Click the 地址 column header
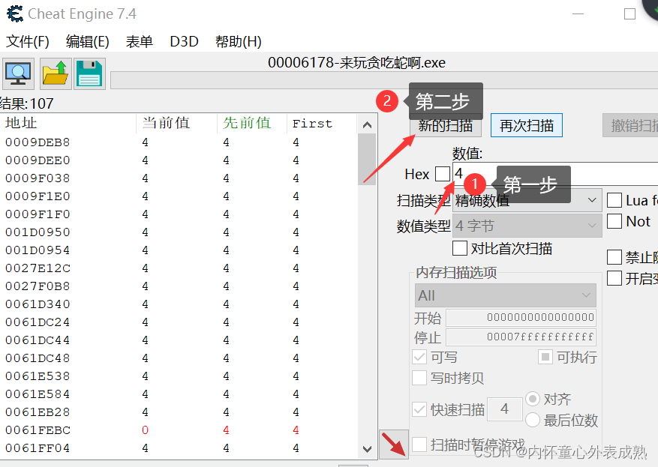 click(x=68, y=123)
